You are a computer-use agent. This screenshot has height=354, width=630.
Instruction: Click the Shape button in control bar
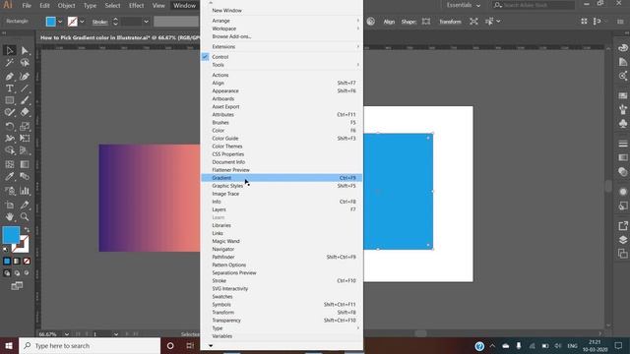tap(409, 22)
